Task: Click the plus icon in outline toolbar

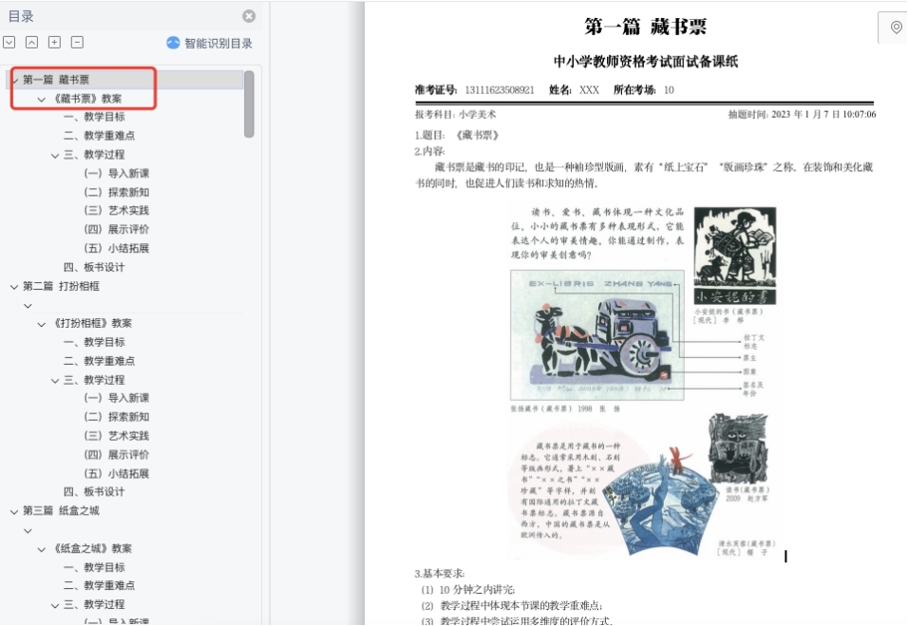Action: click(54, 43)
